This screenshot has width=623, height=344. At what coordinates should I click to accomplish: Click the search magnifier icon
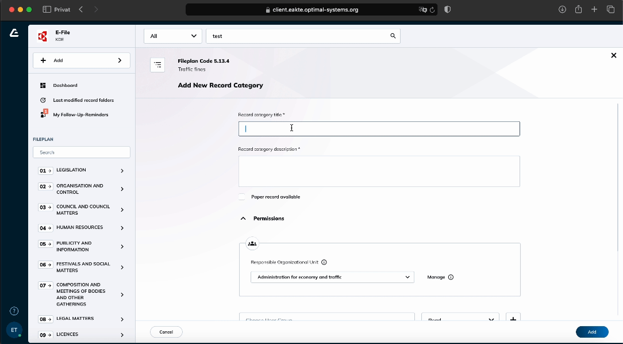tap(393, 36)
